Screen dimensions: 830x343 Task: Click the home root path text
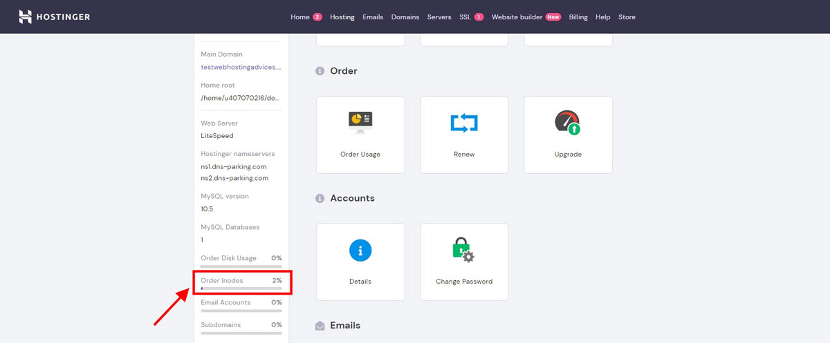241,98
